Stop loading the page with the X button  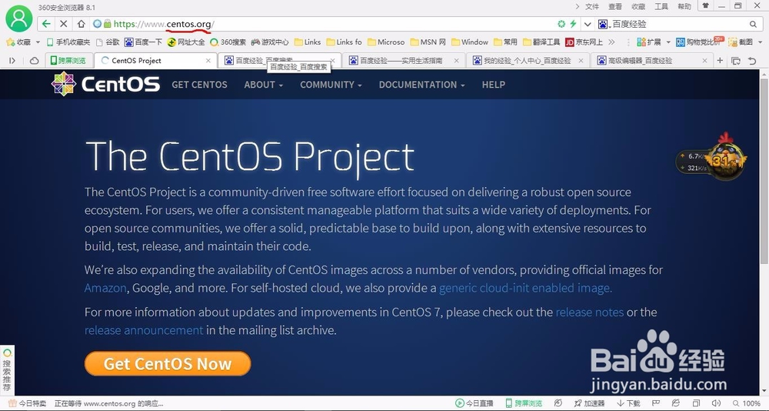point(63,24)
